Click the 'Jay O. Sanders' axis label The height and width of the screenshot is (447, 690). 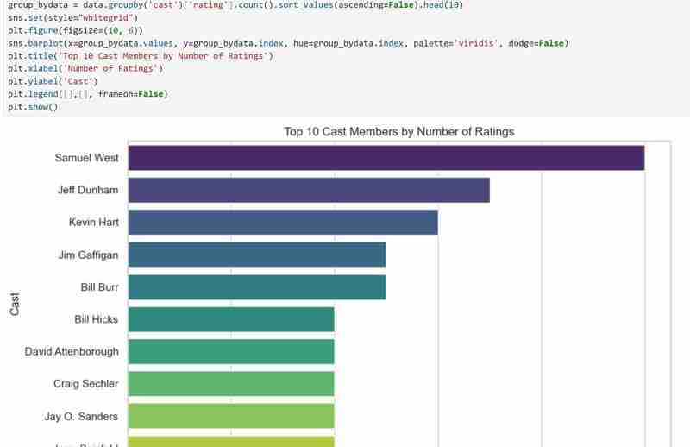(81, 417)
